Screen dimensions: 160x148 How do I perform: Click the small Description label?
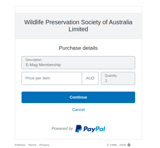[x=33, y=60]
